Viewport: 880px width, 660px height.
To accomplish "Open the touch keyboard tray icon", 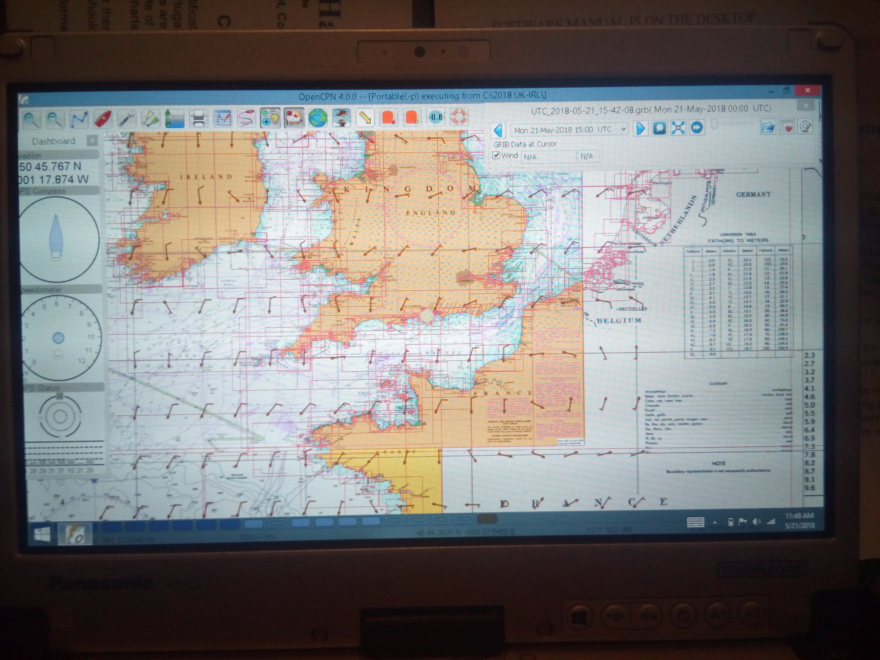I will pos(695,522).
